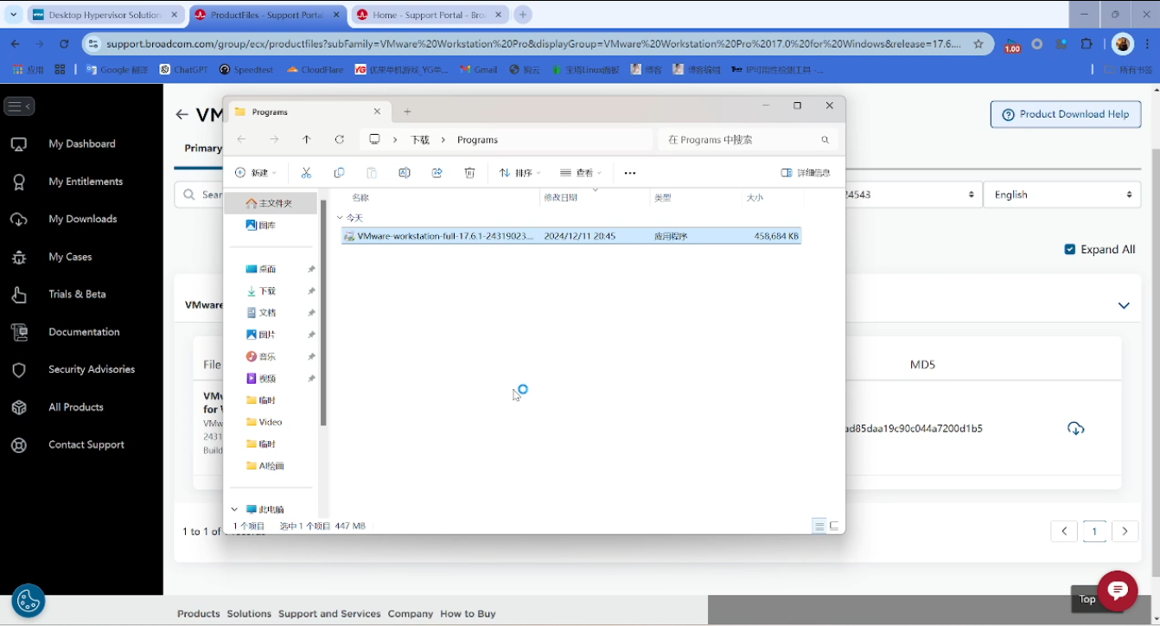Open Chrome extensions puzzle icon
Screen dimensions: 1160x626
tap(1087, 44)
